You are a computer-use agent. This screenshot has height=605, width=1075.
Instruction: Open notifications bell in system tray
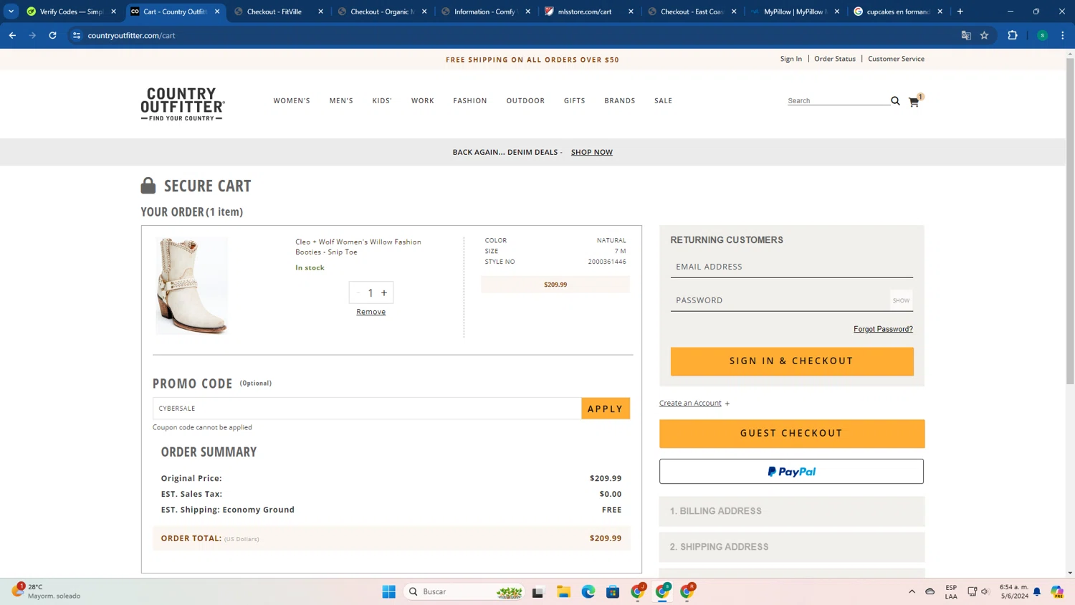(1037, 591)
